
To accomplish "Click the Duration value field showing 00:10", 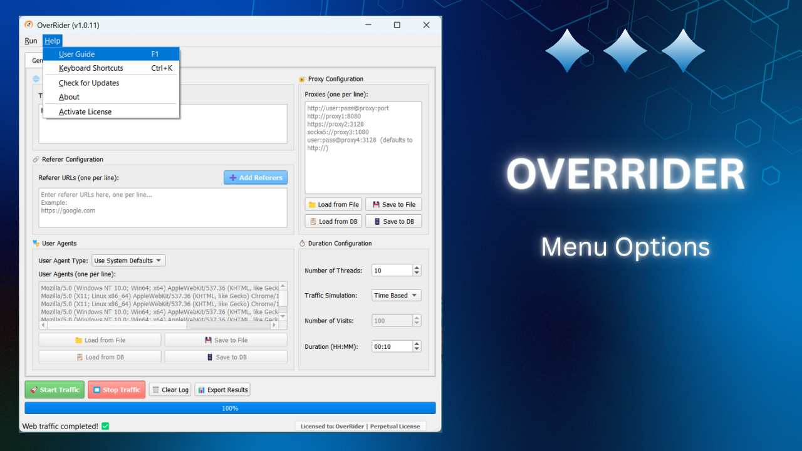I will (x=392, y=346).
